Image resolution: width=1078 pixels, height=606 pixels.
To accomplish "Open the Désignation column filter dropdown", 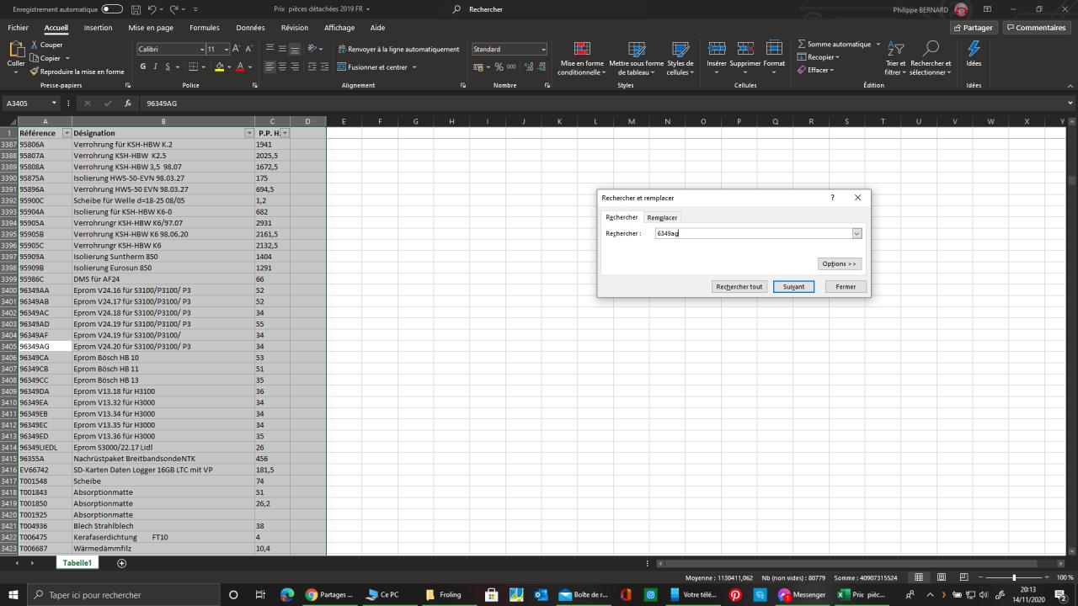I will click(248, 133).
